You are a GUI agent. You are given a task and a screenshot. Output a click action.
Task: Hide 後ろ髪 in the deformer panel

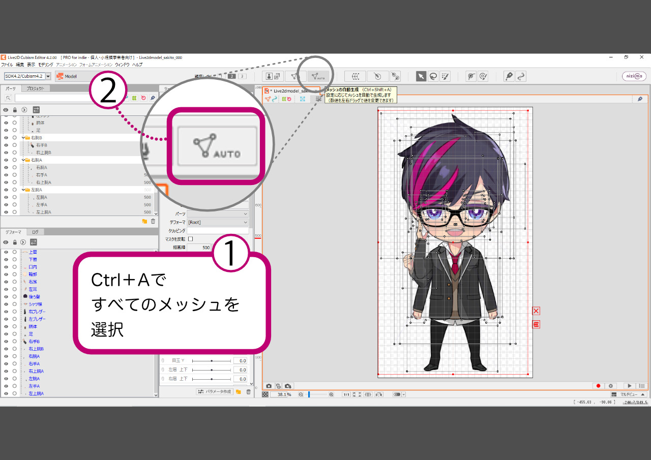[x=6, y=297]
